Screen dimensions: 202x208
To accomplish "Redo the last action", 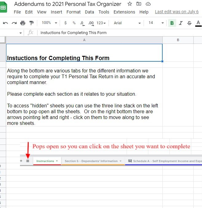I will point(14,23).
